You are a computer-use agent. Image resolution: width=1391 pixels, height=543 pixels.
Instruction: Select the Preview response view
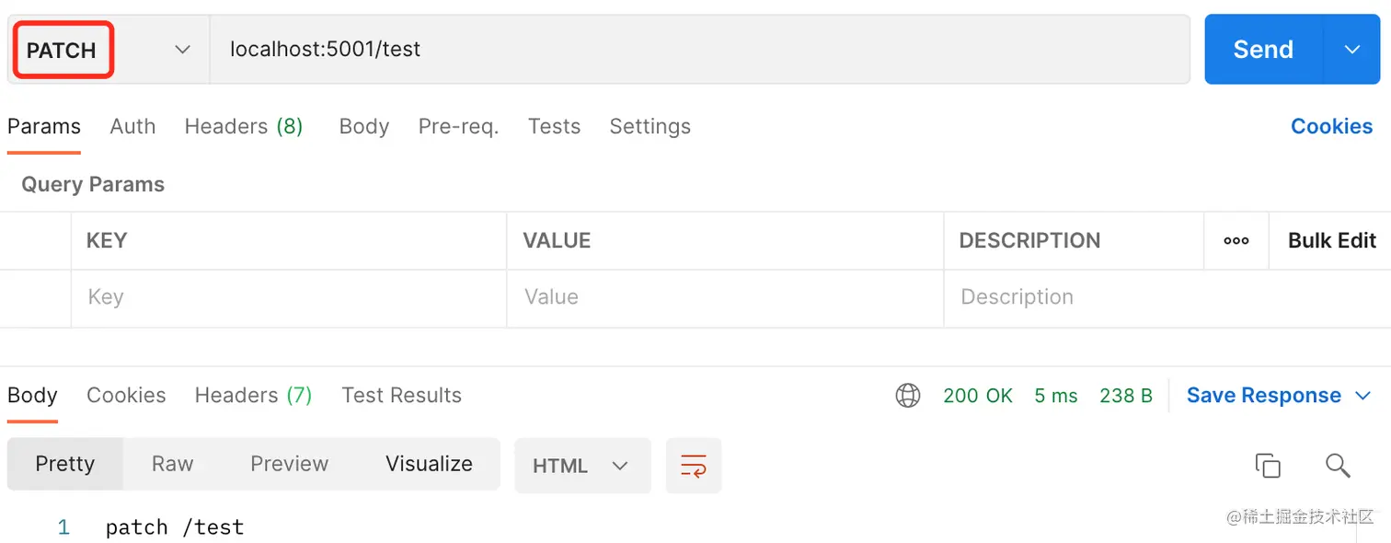(x=289, y=464)
